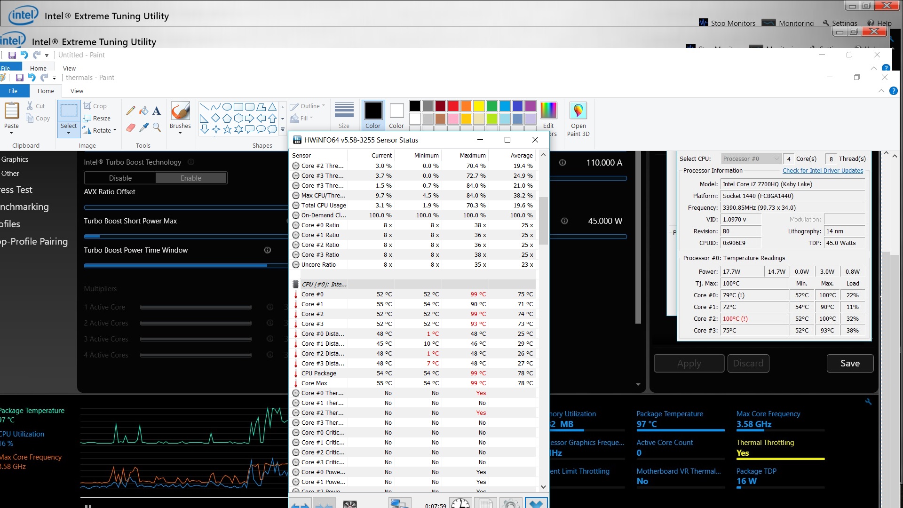Screen dimensions: 903x508
Task: Pick the yellow color swatch
Action: point(479,106)
